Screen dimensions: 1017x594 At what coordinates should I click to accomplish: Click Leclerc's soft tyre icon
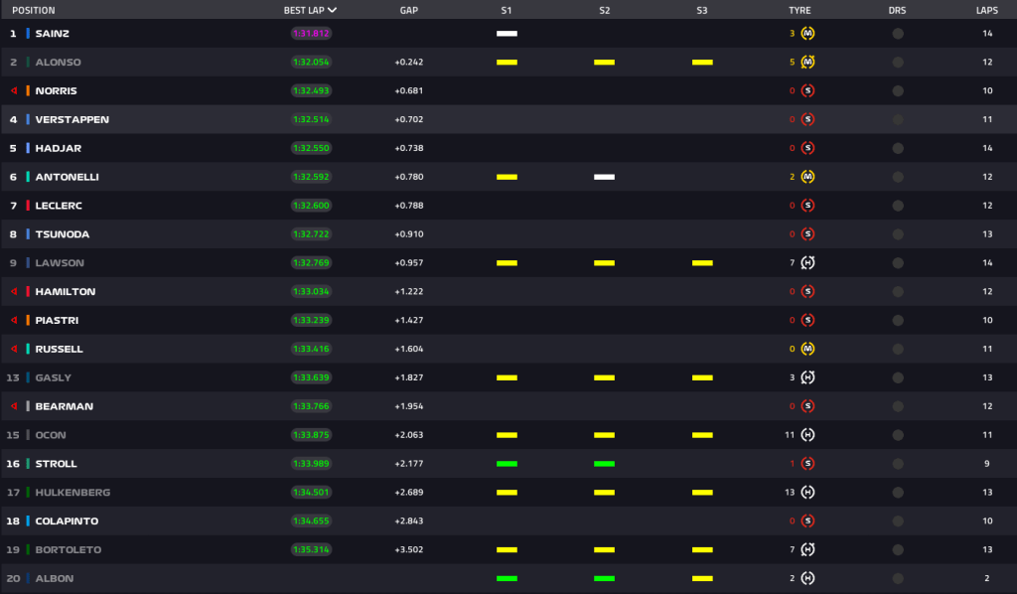(x=807, y=206)
